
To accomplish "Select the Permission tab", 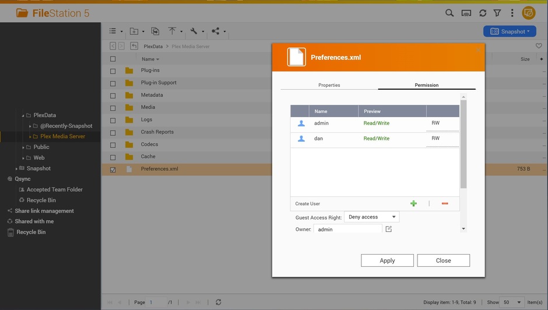I will (x=426, y=85).
